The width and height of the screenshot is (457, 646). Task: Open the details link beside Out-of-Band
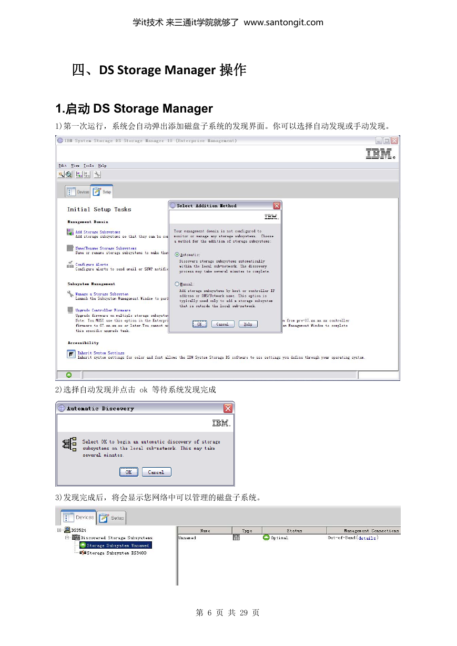[368, 538]
